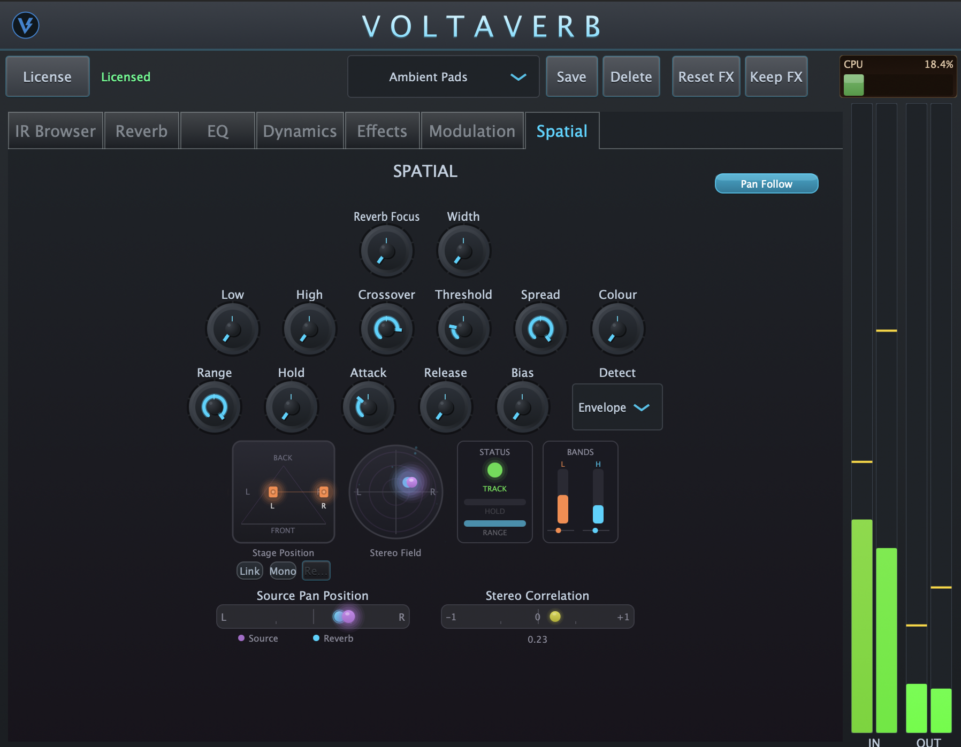961x747 pixels.
Task: Enable Mono under Stage Position
Action: pos(283,571)
